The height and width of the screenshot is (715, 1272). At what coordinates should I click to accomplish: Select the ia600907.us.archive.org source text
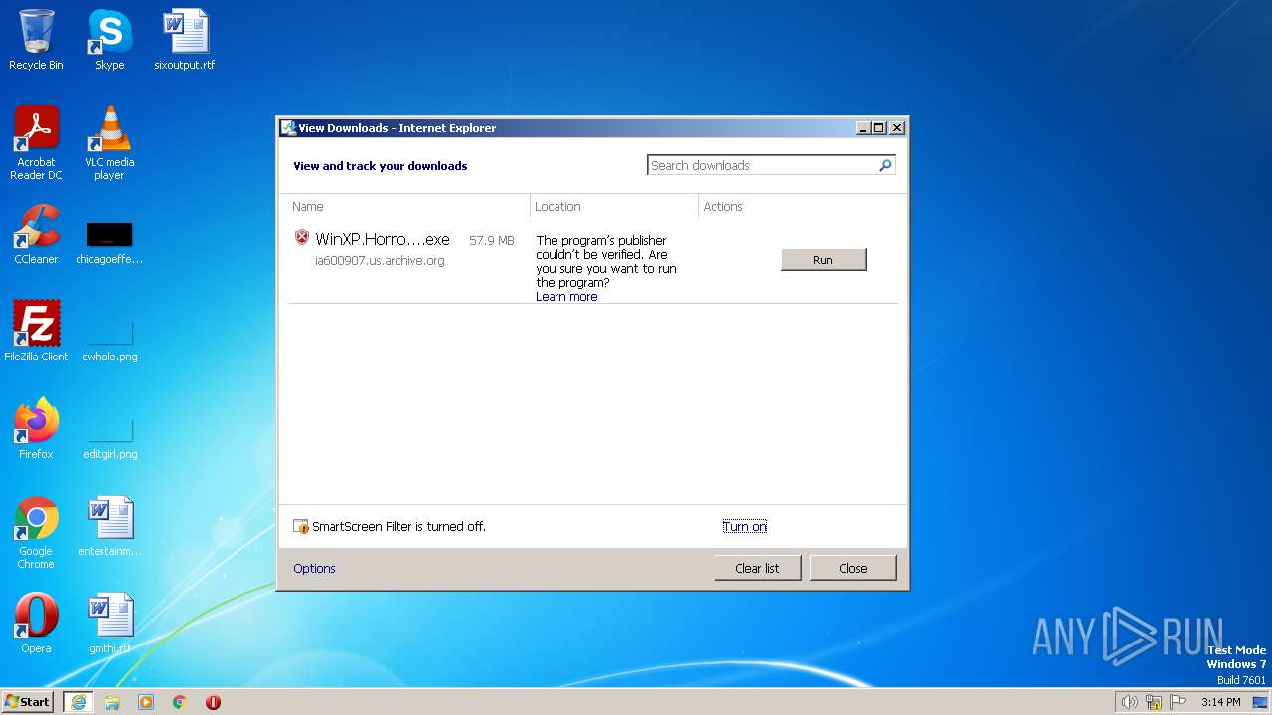pos(380,261)
